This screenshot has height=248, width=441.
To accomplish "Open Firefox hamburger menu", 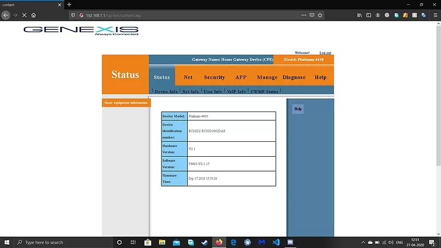I will [435, 15].
